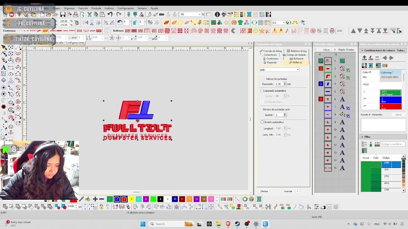Enable División automática checkbox
408x229 pixels.
click(x=262, y=122)
